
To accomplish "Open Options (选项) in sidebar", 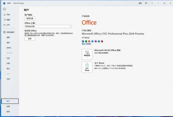I will [x=8, y=112].
